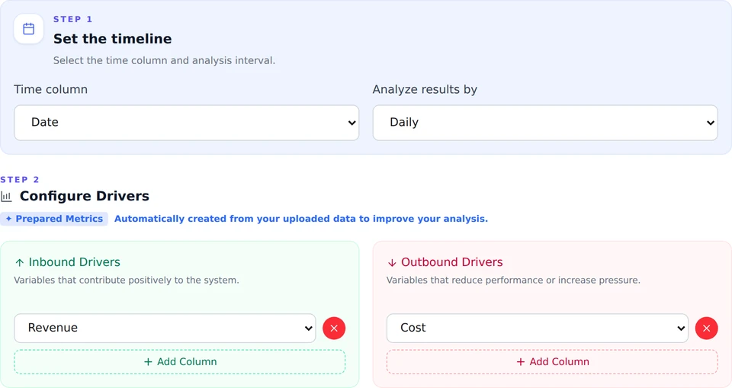
Task: Click 'Variables that contribute positively to the system.'
Action: (x=127, y=281)
